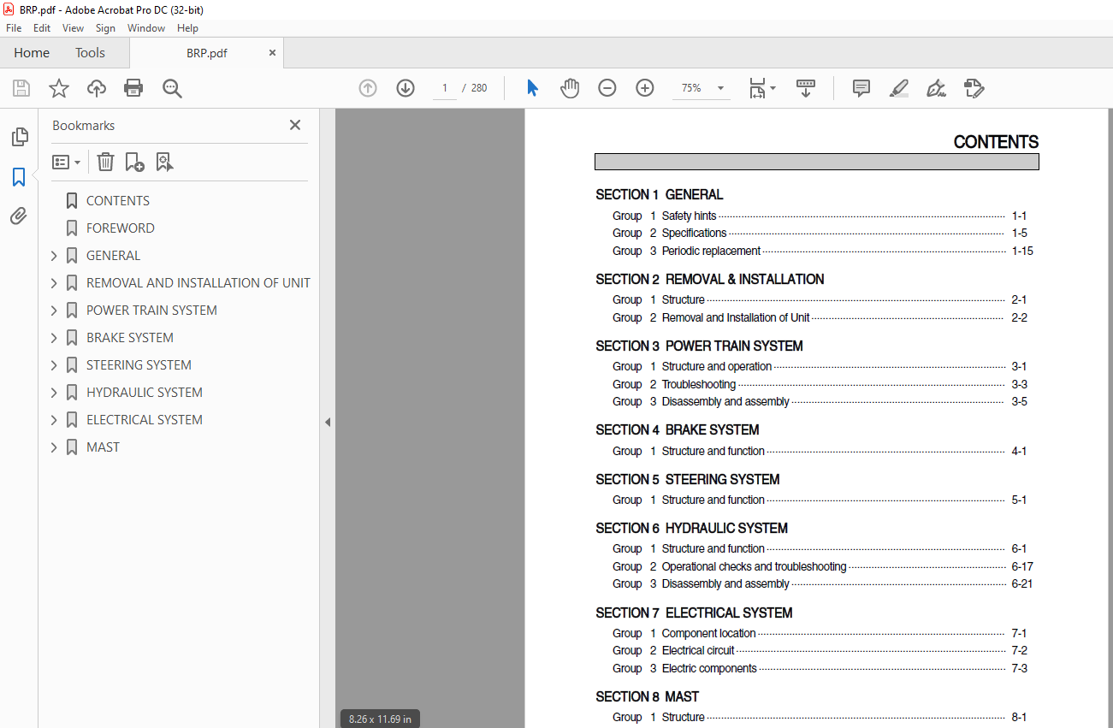Select the Highlight text tool
1113x728 pixels.
(899, 88)
